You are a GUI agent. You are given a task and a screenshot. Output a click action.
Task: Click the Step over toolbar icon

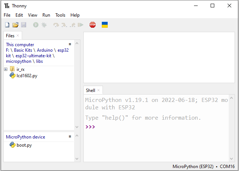[x=56, y=25]
